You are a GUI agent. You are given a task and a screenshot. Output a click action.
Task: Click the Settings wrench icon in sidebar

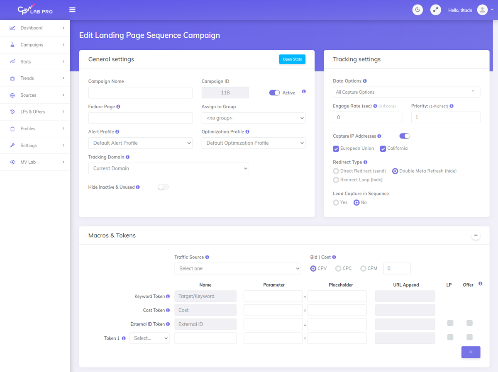pyautogui.click(x=12, y=146)
